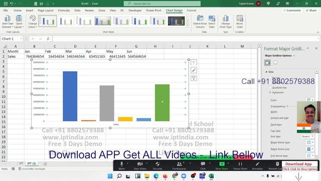Viewport: 321px width, 181px height.
Task: Click the Change Chart Type button
Action: (x=225, y=22)
